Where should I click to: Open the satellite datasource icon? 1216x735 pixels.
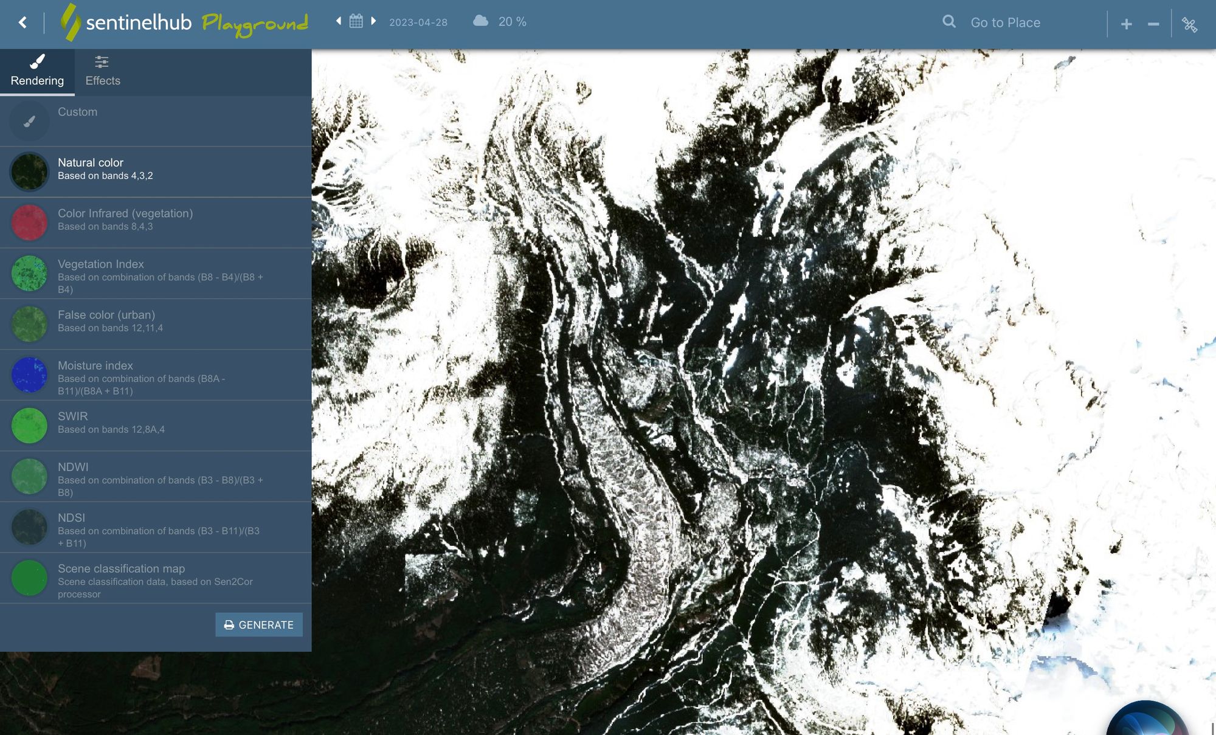tap(1190, 24)
